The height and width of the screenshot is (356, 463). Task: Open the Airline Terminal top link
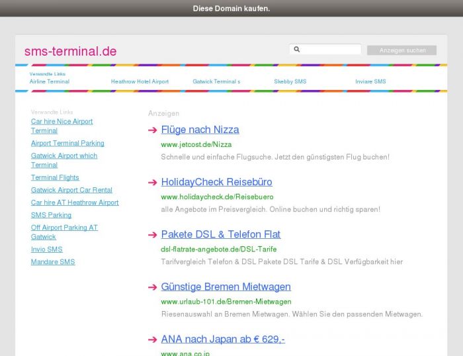[x=50, y=81]
